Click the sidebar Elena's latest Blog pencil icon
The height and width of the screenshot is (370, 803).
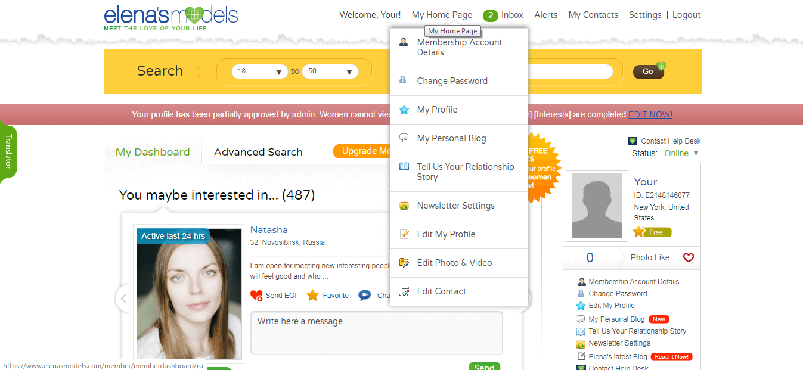(581, 356)
